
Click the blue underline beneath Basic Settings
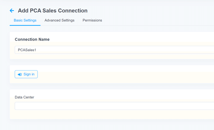click(x=25, y=25)
